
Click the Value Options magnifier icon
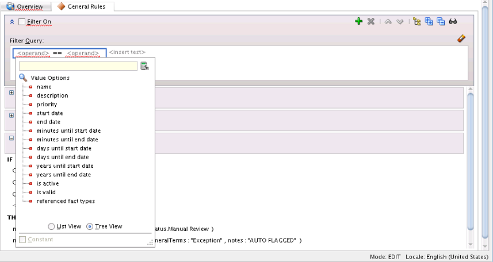tap(23, 78)
